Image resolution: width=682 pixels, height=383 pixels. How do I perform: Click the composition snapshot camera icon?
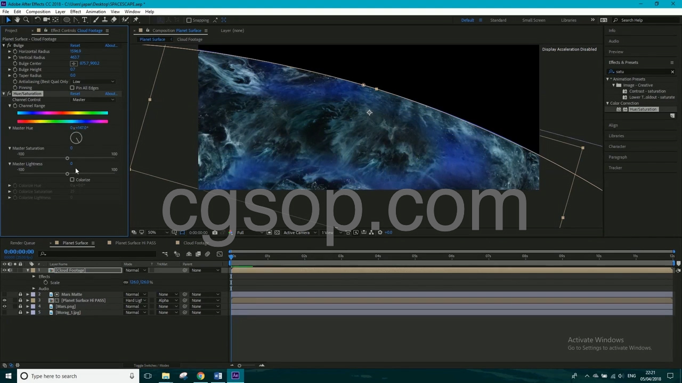click(x=215, y=232)
